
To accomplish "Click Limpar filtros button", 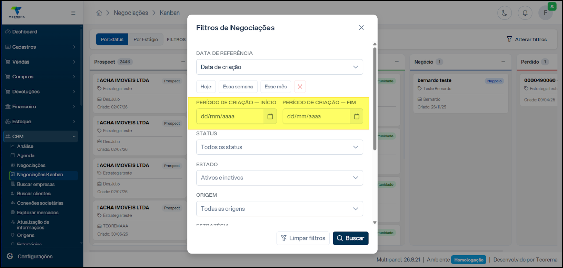I will click(303, 238).
